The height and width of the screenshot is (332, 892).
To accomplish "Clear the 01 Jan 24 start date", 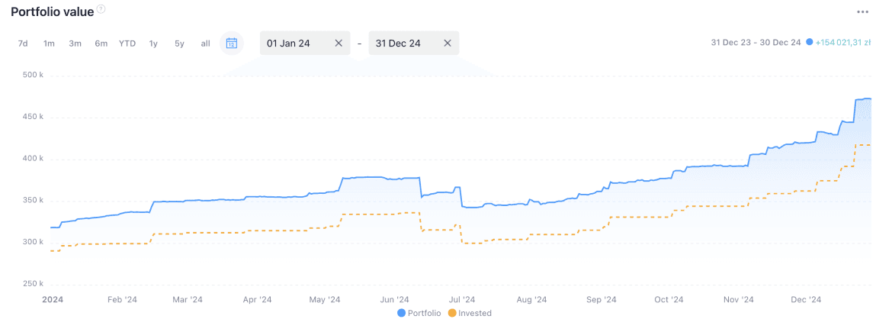I will coord(339,44).
